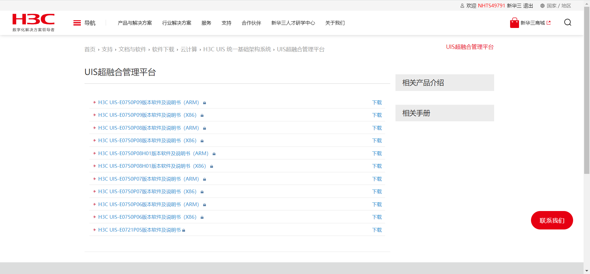
Task: Click the page vertical scrollbar thumb
Action: [587, 90]
